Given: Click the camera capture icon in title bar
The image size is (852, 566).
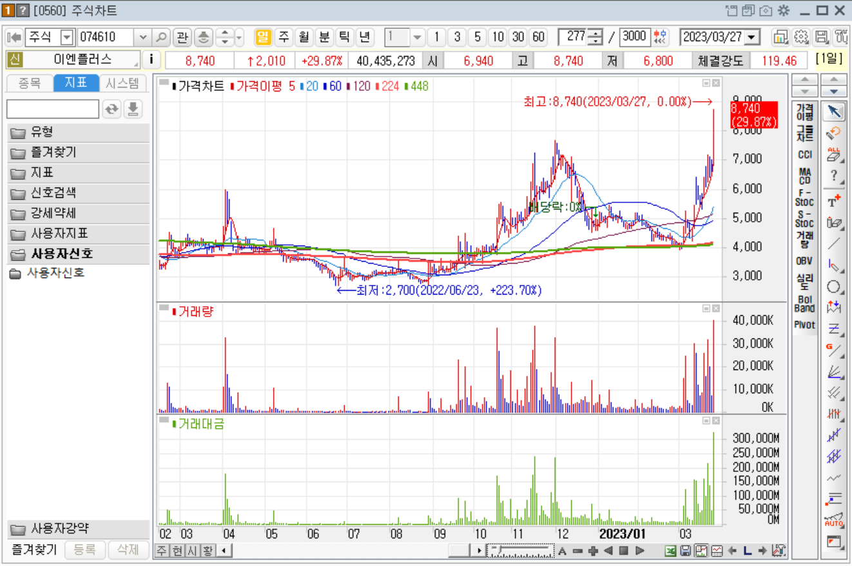Looking at the screenshot, I should (766, 10).
